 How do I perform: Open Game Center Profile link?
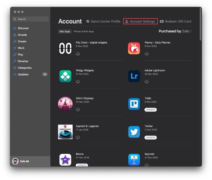tap(103, 22)
